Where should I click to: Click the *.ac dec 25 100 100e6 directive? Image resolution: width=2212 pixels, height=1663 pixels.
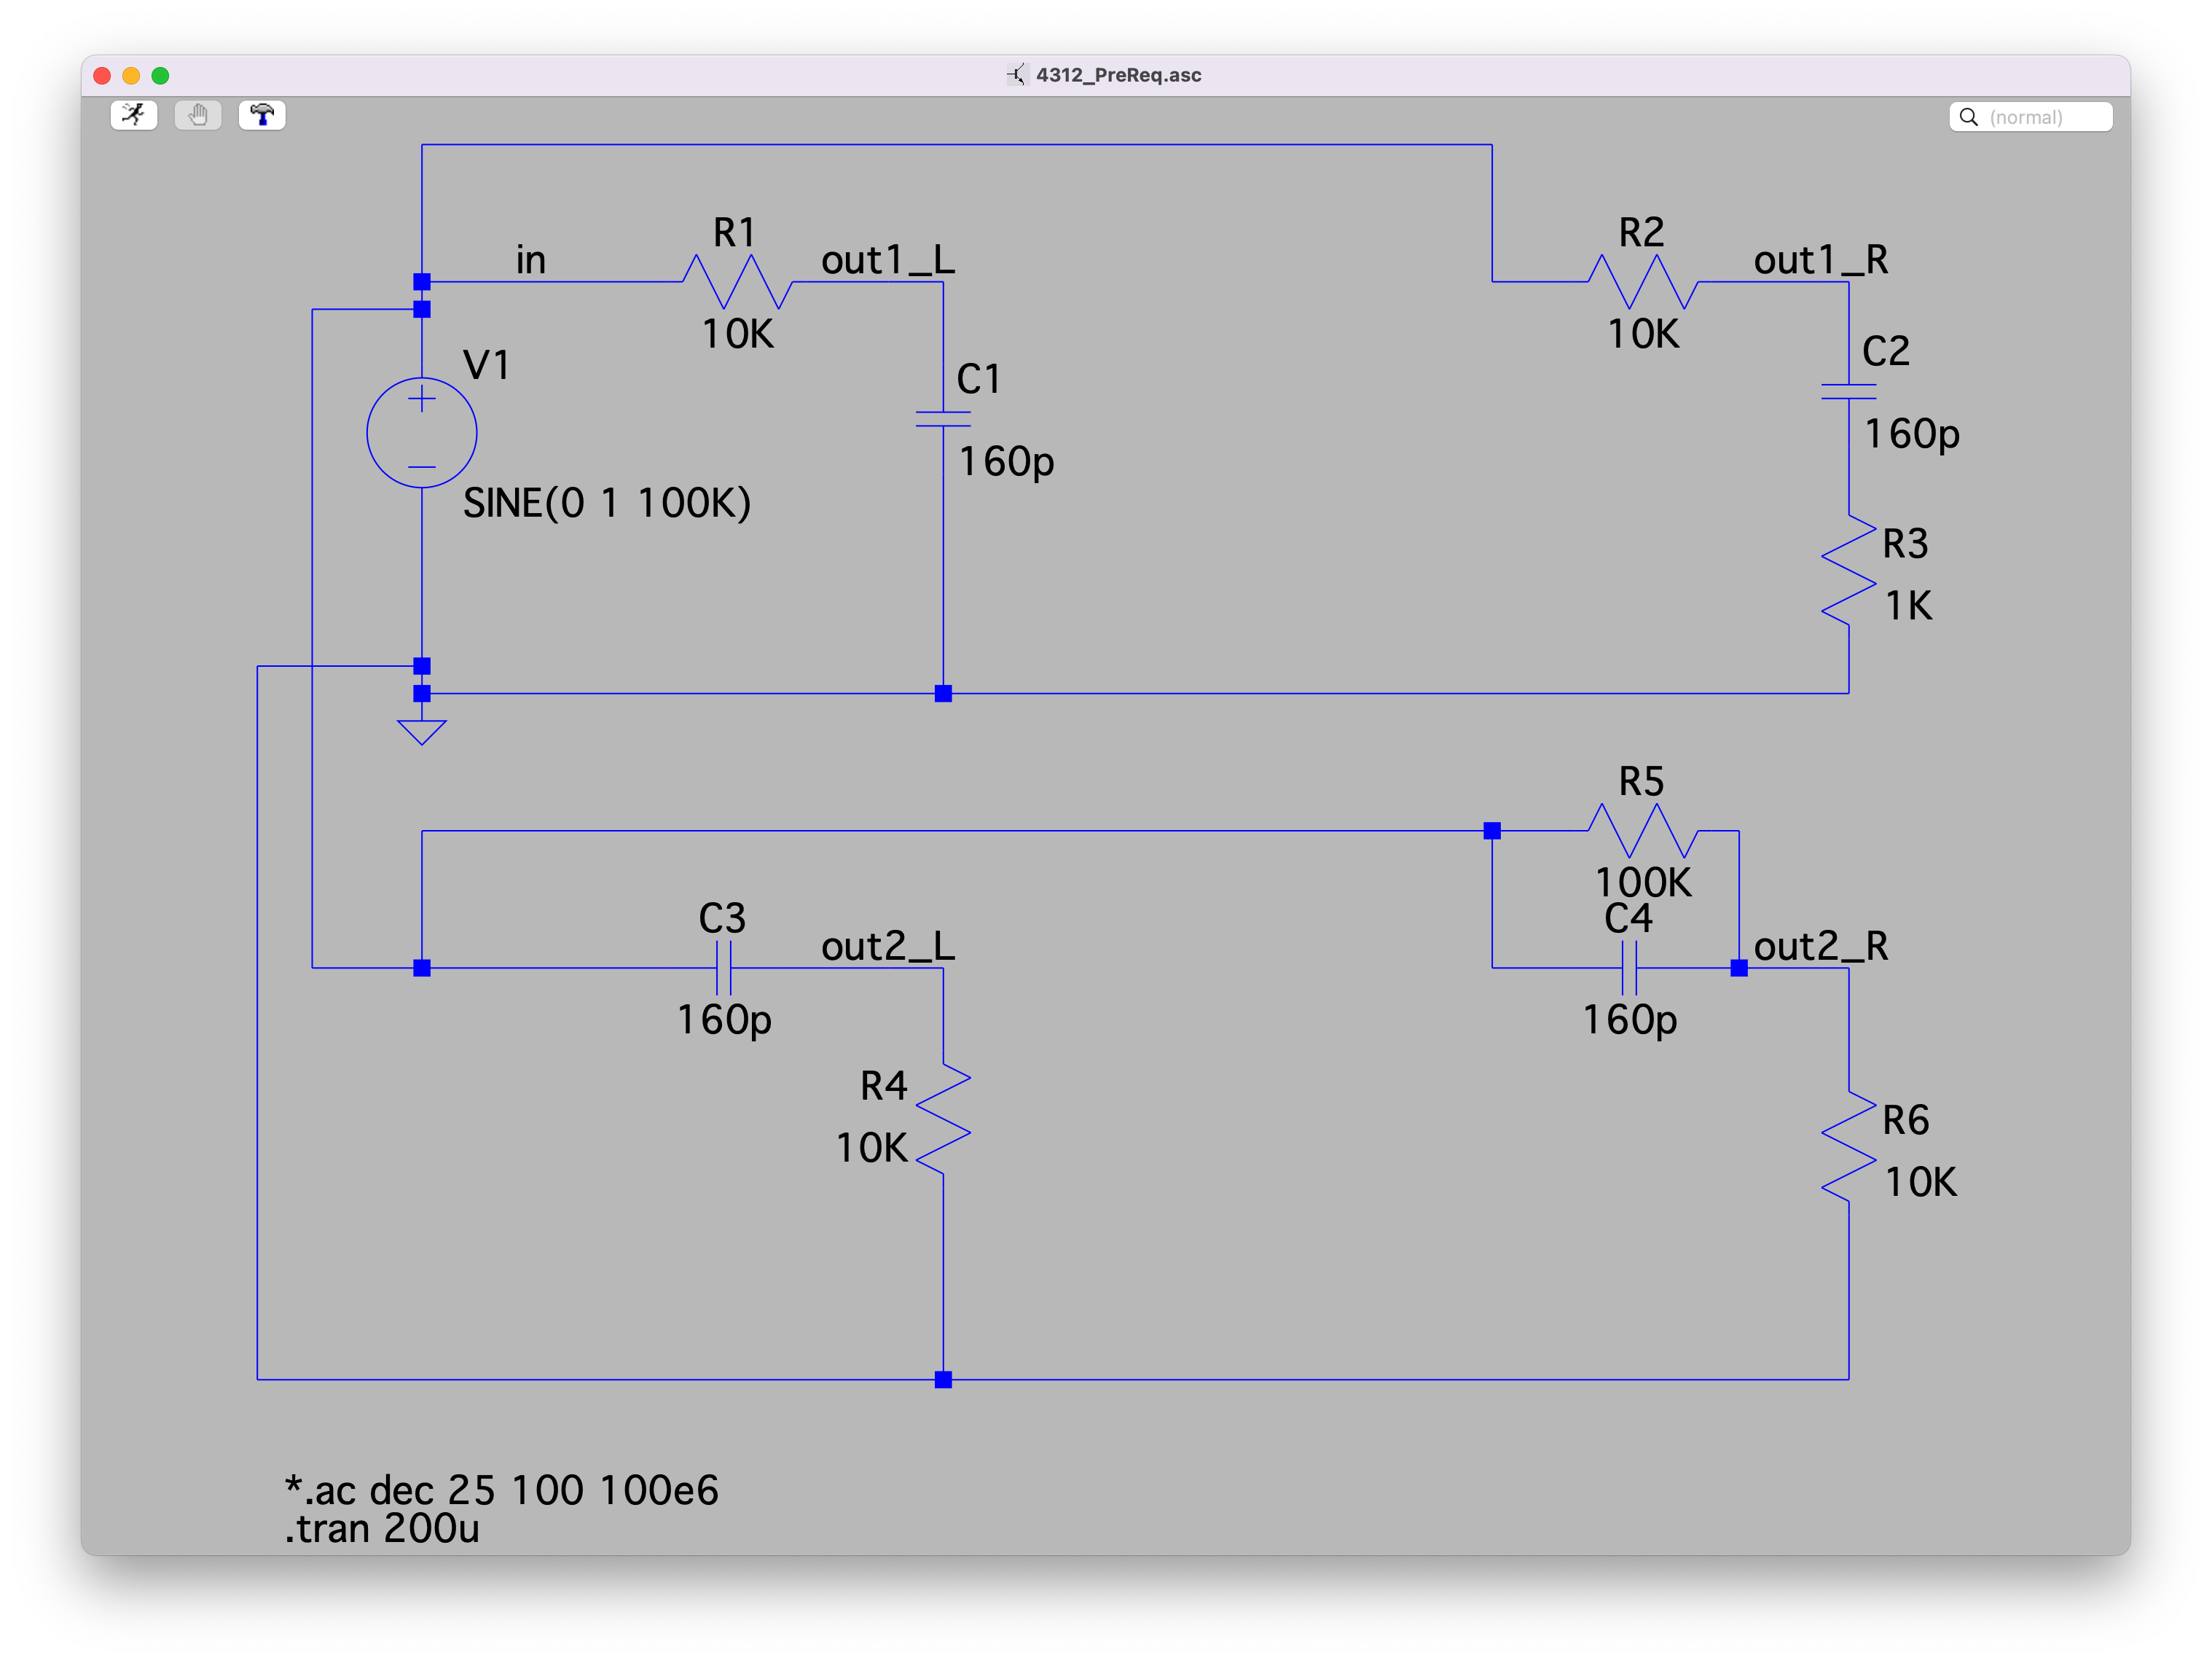[501, 1490]
